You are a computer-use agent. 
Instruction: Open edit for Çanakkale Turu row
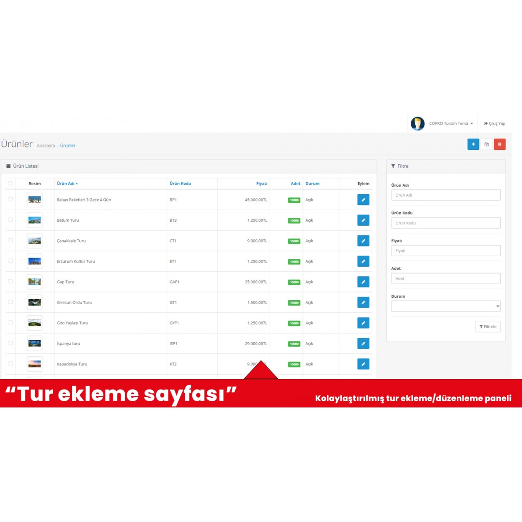pyautogui.click(x=363, y=241)
